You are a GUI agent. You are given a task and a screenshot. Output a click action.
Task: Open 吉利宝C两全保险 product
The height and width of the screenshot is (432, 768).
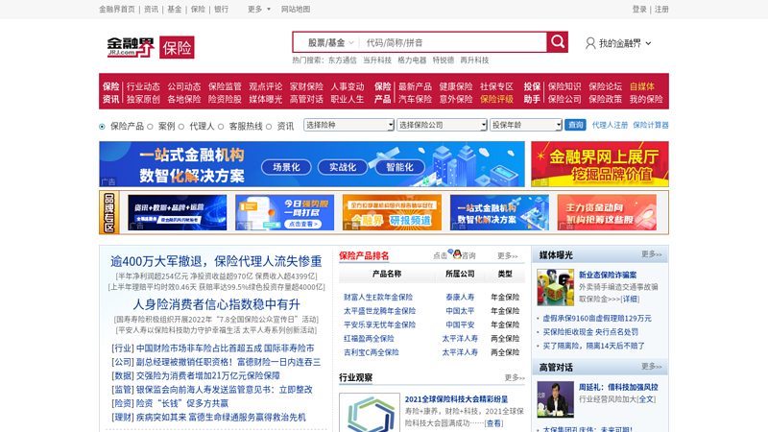372,351
